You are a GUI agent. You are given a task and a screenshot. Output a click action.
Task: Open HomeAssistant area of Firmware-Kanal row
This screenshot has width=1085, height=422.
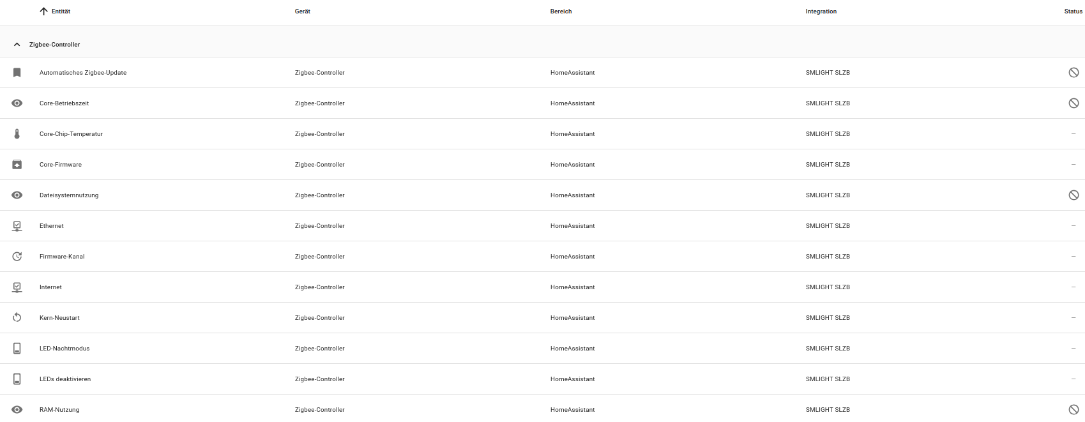pos(572,257)
